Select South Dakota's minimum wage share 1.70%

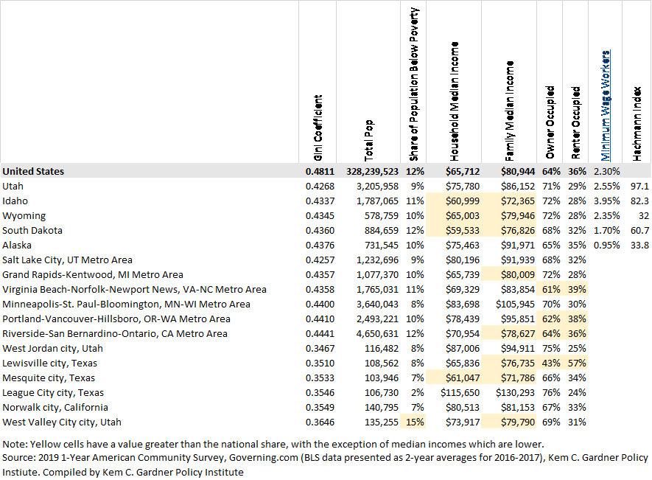coord(606,231)
